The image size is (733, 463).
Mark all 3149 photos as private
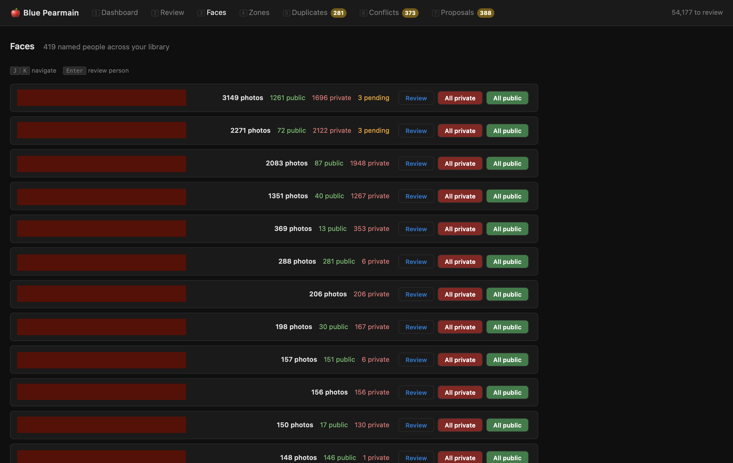460,98
